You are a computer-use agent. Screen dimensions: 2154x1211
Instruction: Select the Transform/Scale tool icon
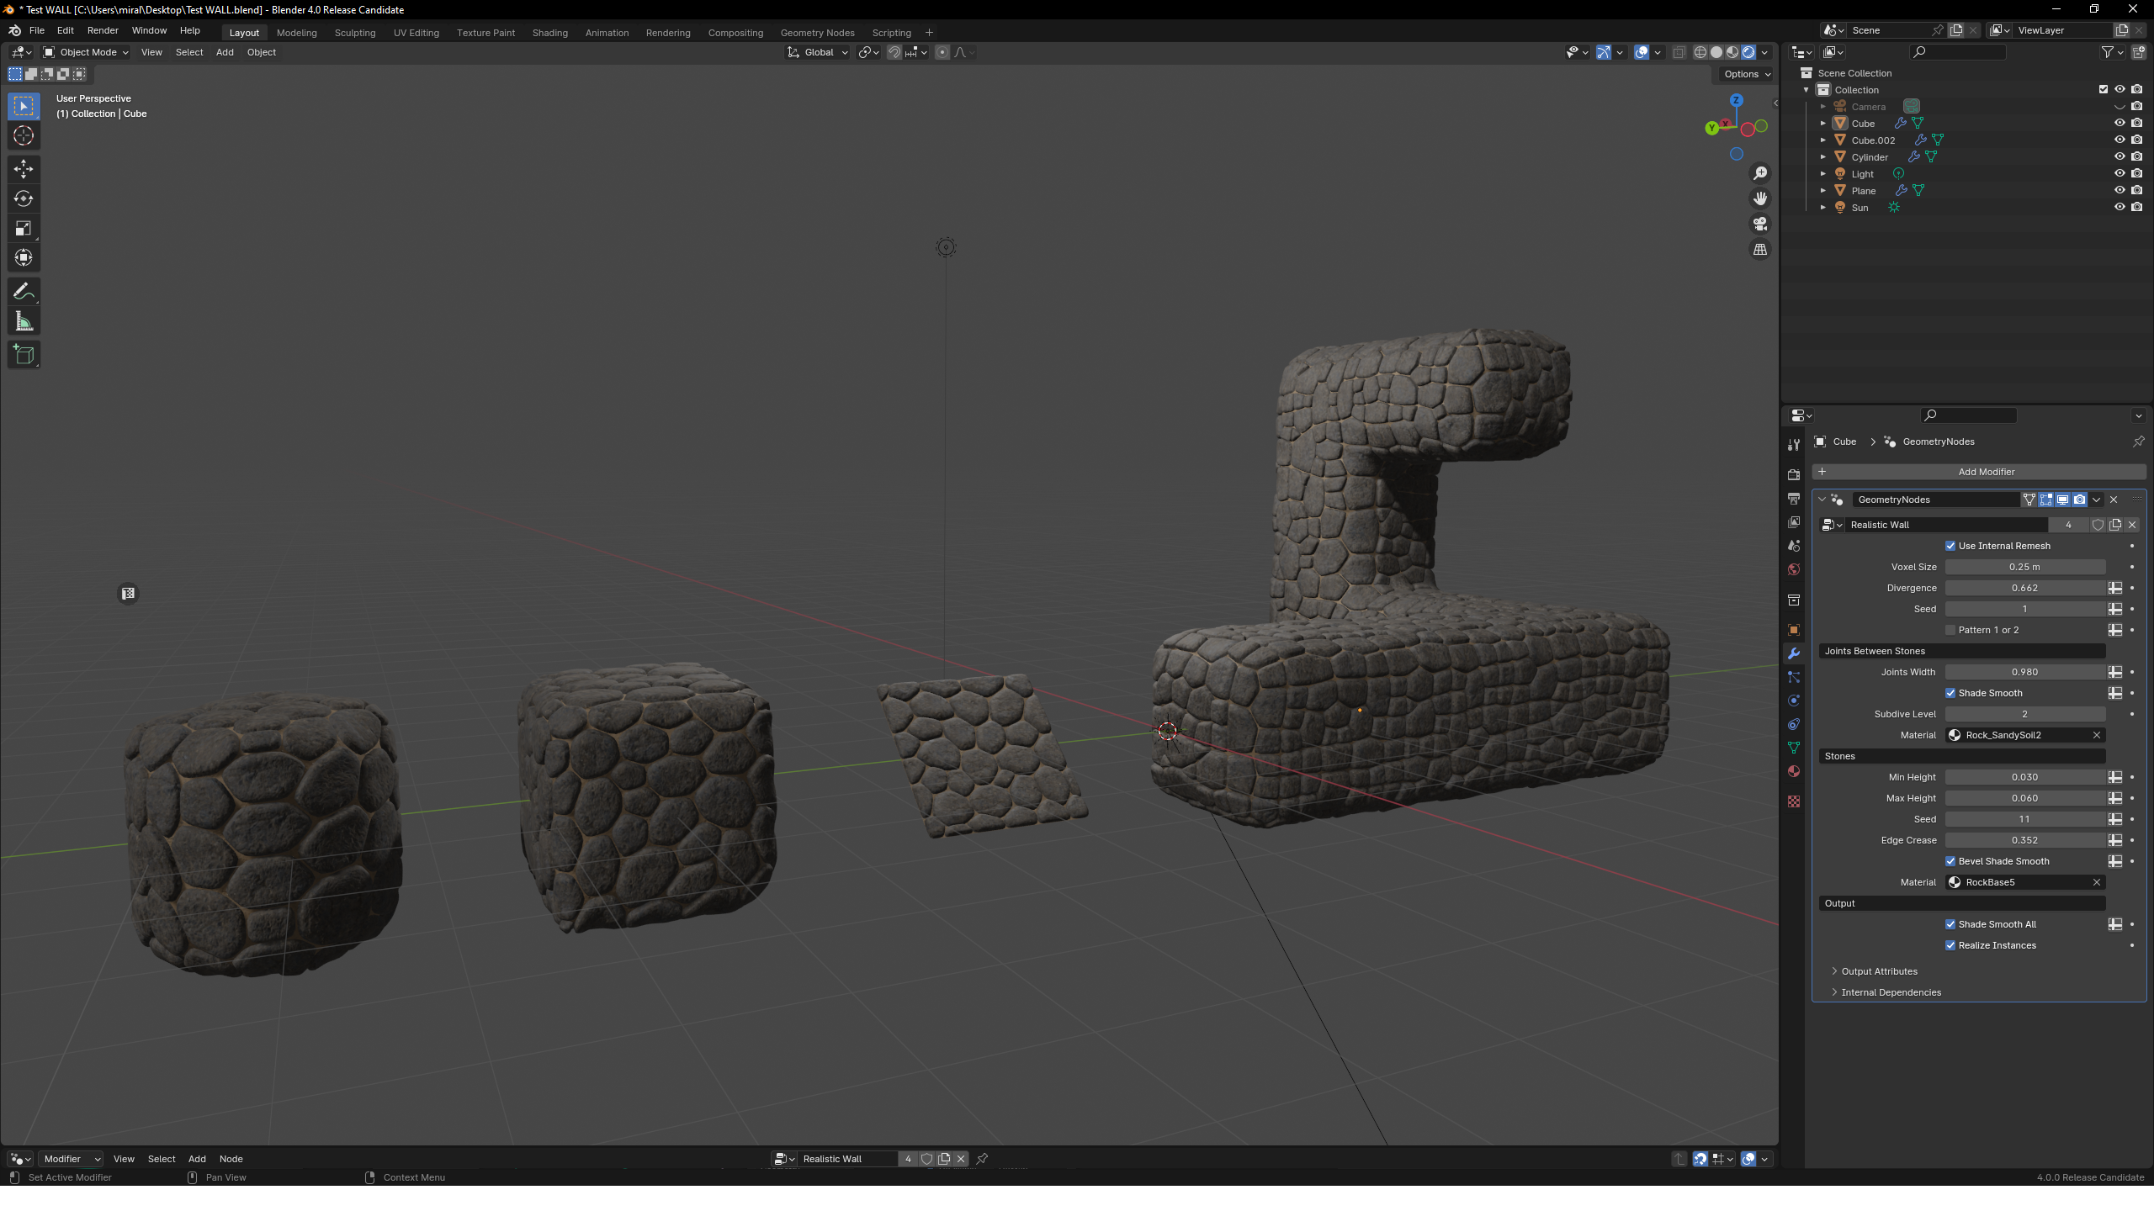point(24,230)
